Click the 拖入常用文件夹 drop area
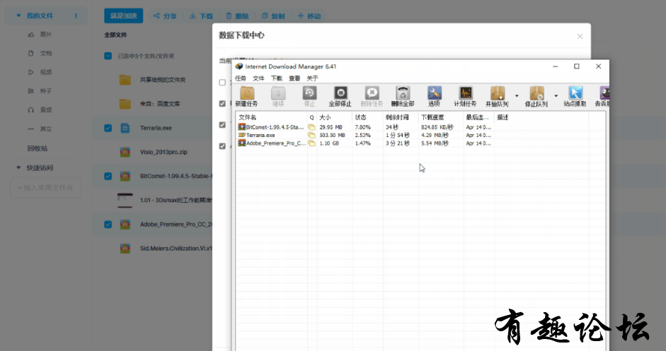 click(x=45, y=188)
